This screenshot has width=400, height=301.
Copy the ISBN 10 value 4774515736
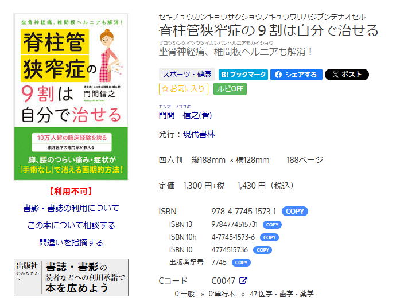(262, 250)
